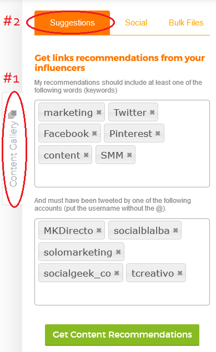Click empty area of keywords input box
This screenshot has width=216, height=352.
point(122,175)
